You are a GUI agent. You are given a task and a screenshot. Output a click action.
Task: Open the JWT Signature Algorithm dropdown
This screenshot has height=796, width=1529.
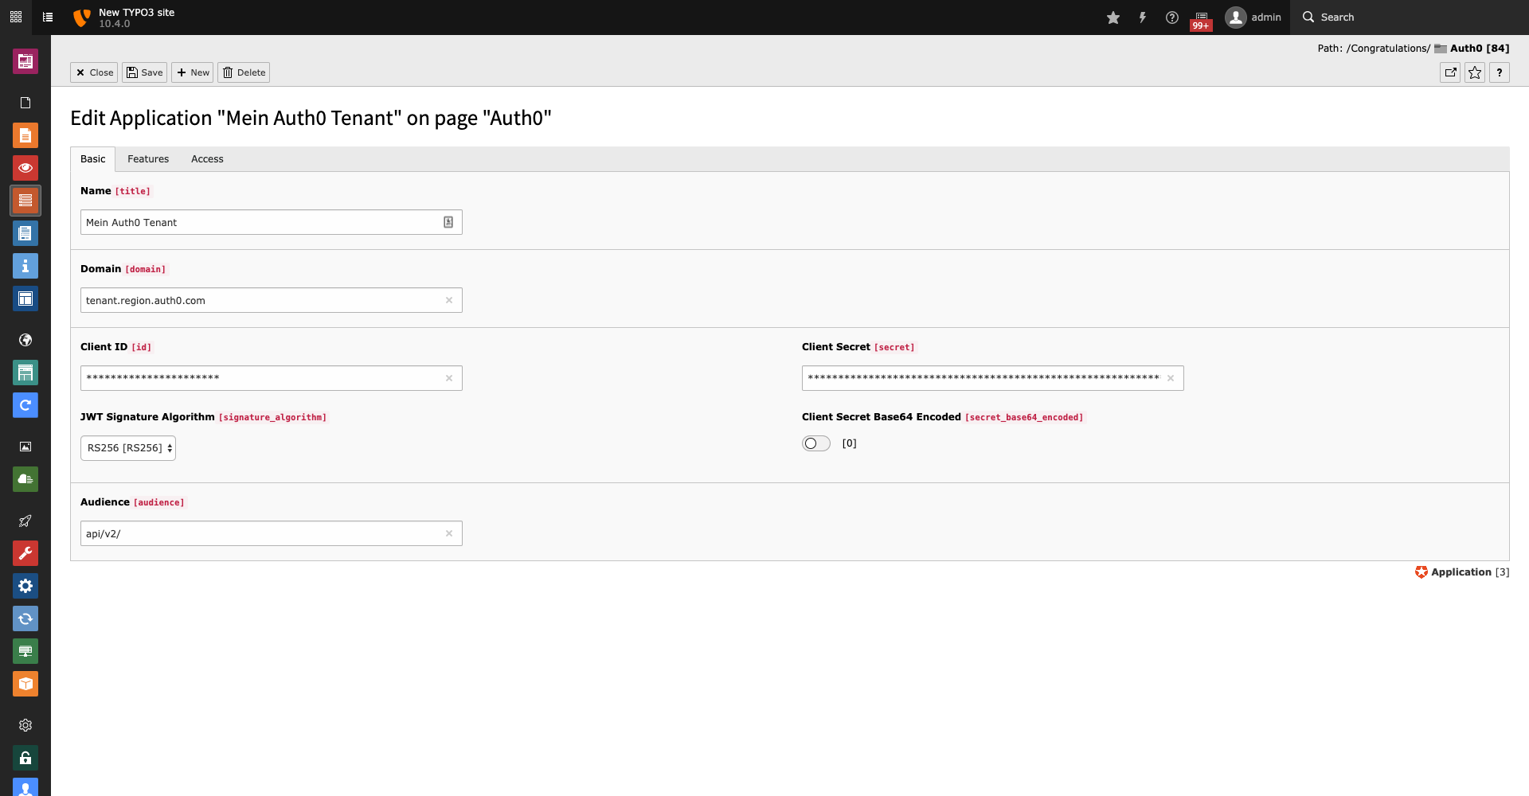pyautogui.click(x=128, y=448)
